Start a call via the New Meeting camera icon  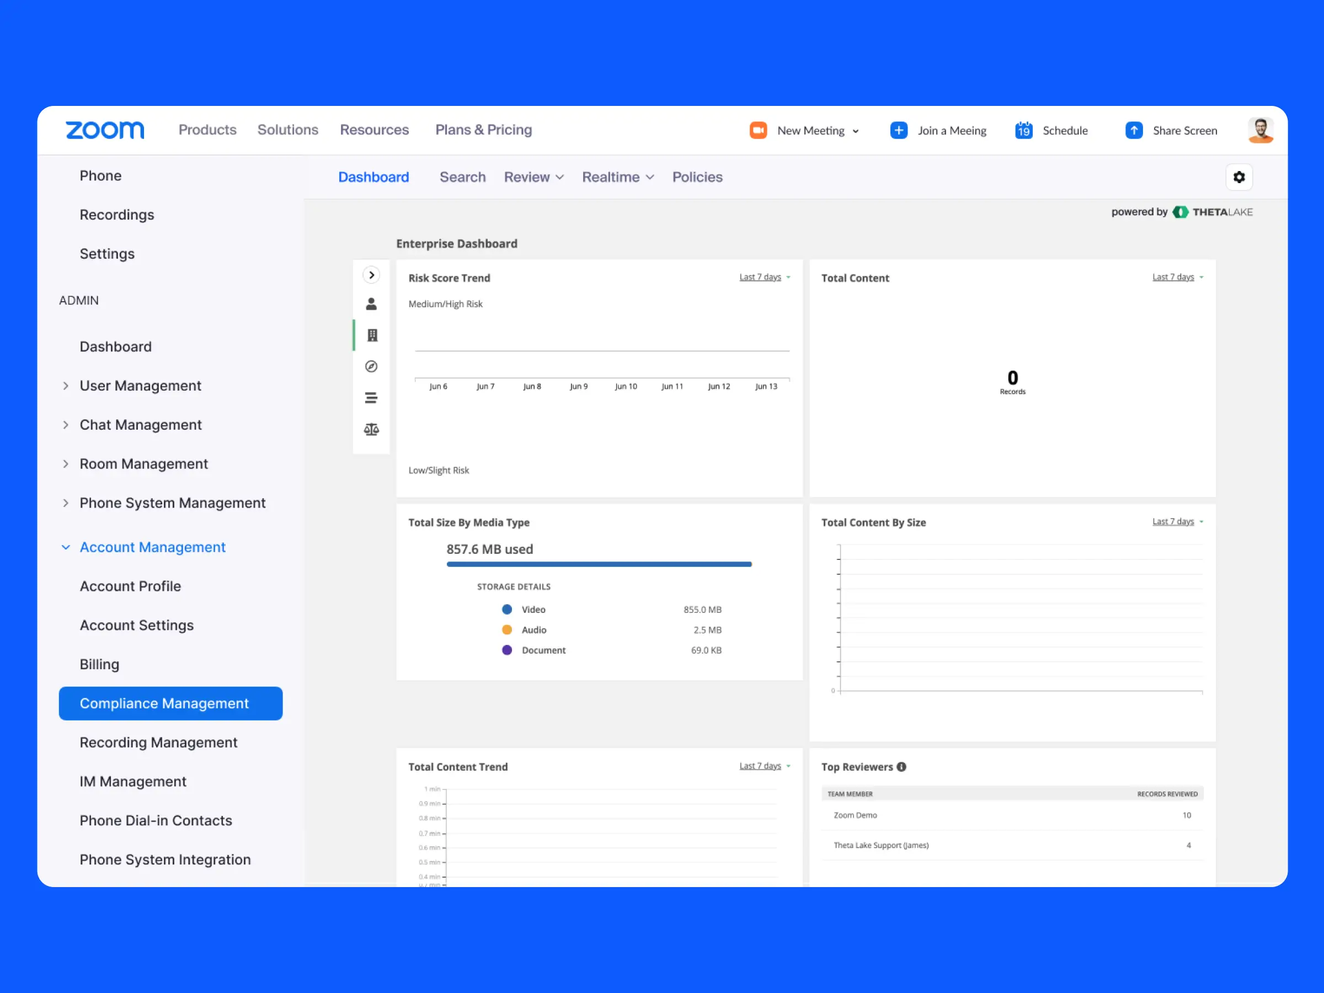coord(758,130)
